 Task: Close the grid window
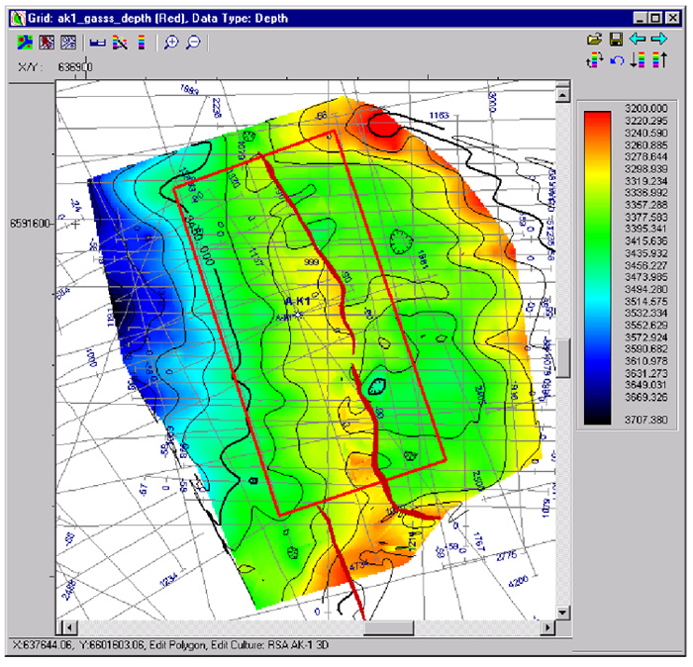[672, 18]
